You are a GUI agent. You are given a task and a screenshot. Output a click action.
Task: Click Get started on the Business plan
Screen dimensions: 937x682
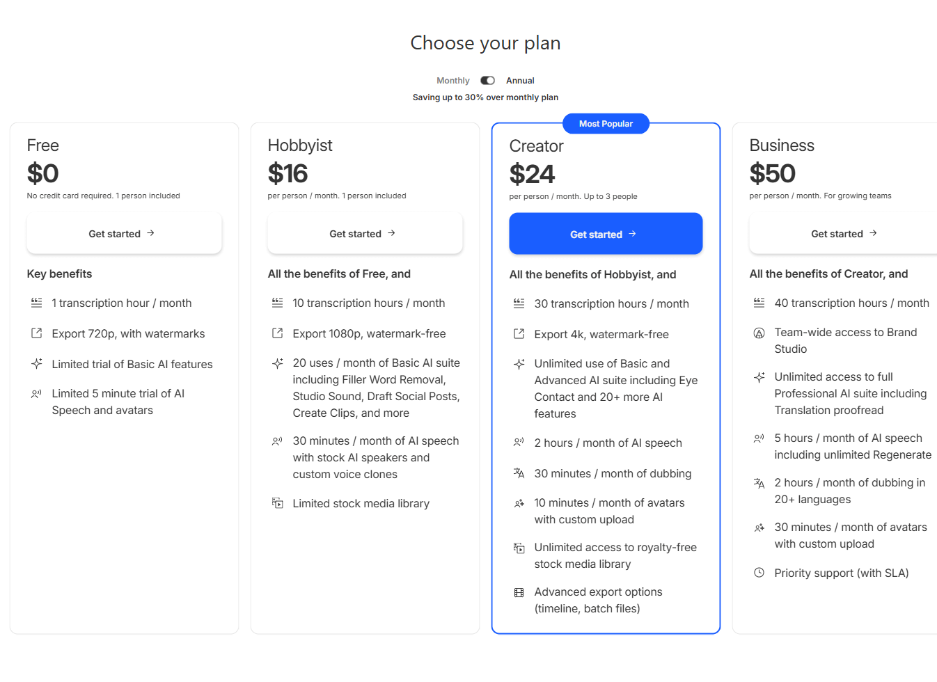[x=843, y=234]
